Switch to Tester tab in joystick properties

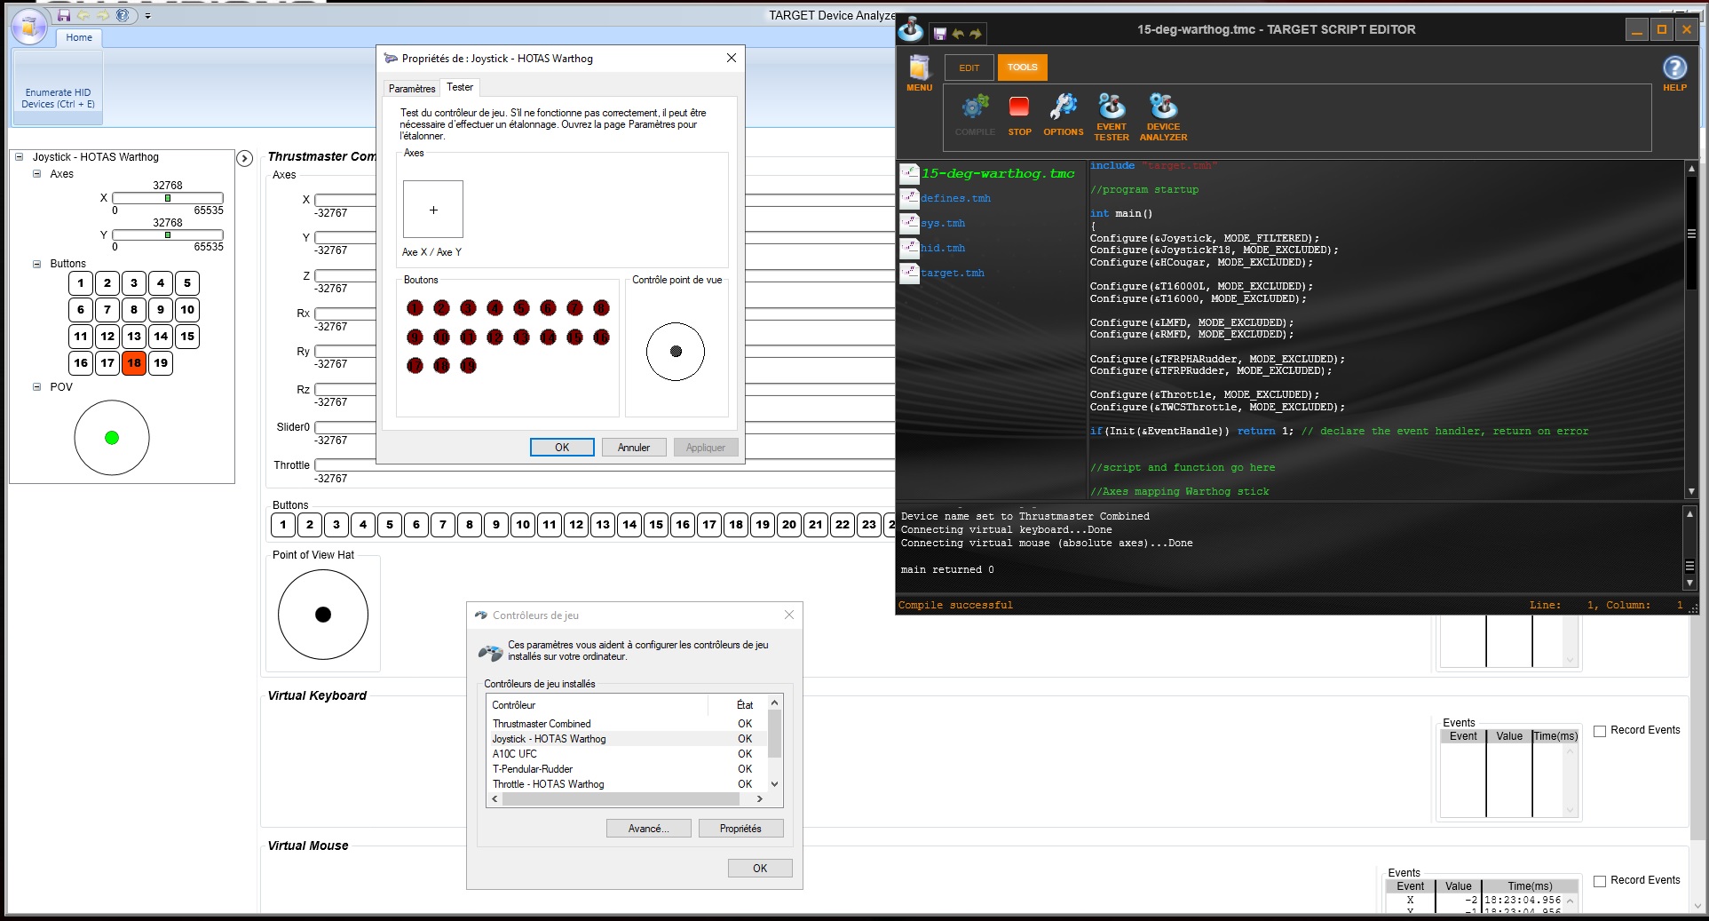[460, 87]
